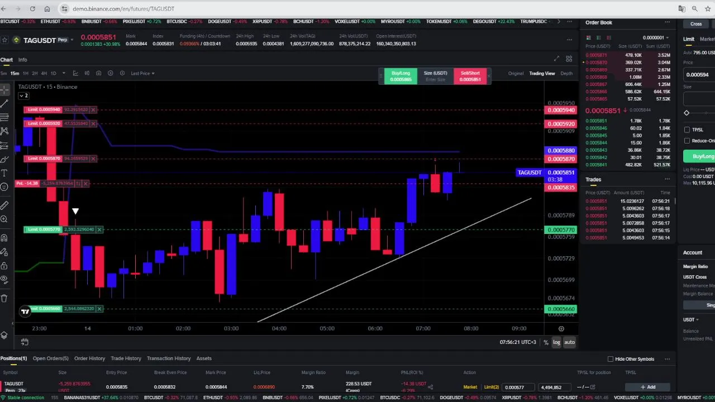Select the Text annotation tool

click(4, 174)
